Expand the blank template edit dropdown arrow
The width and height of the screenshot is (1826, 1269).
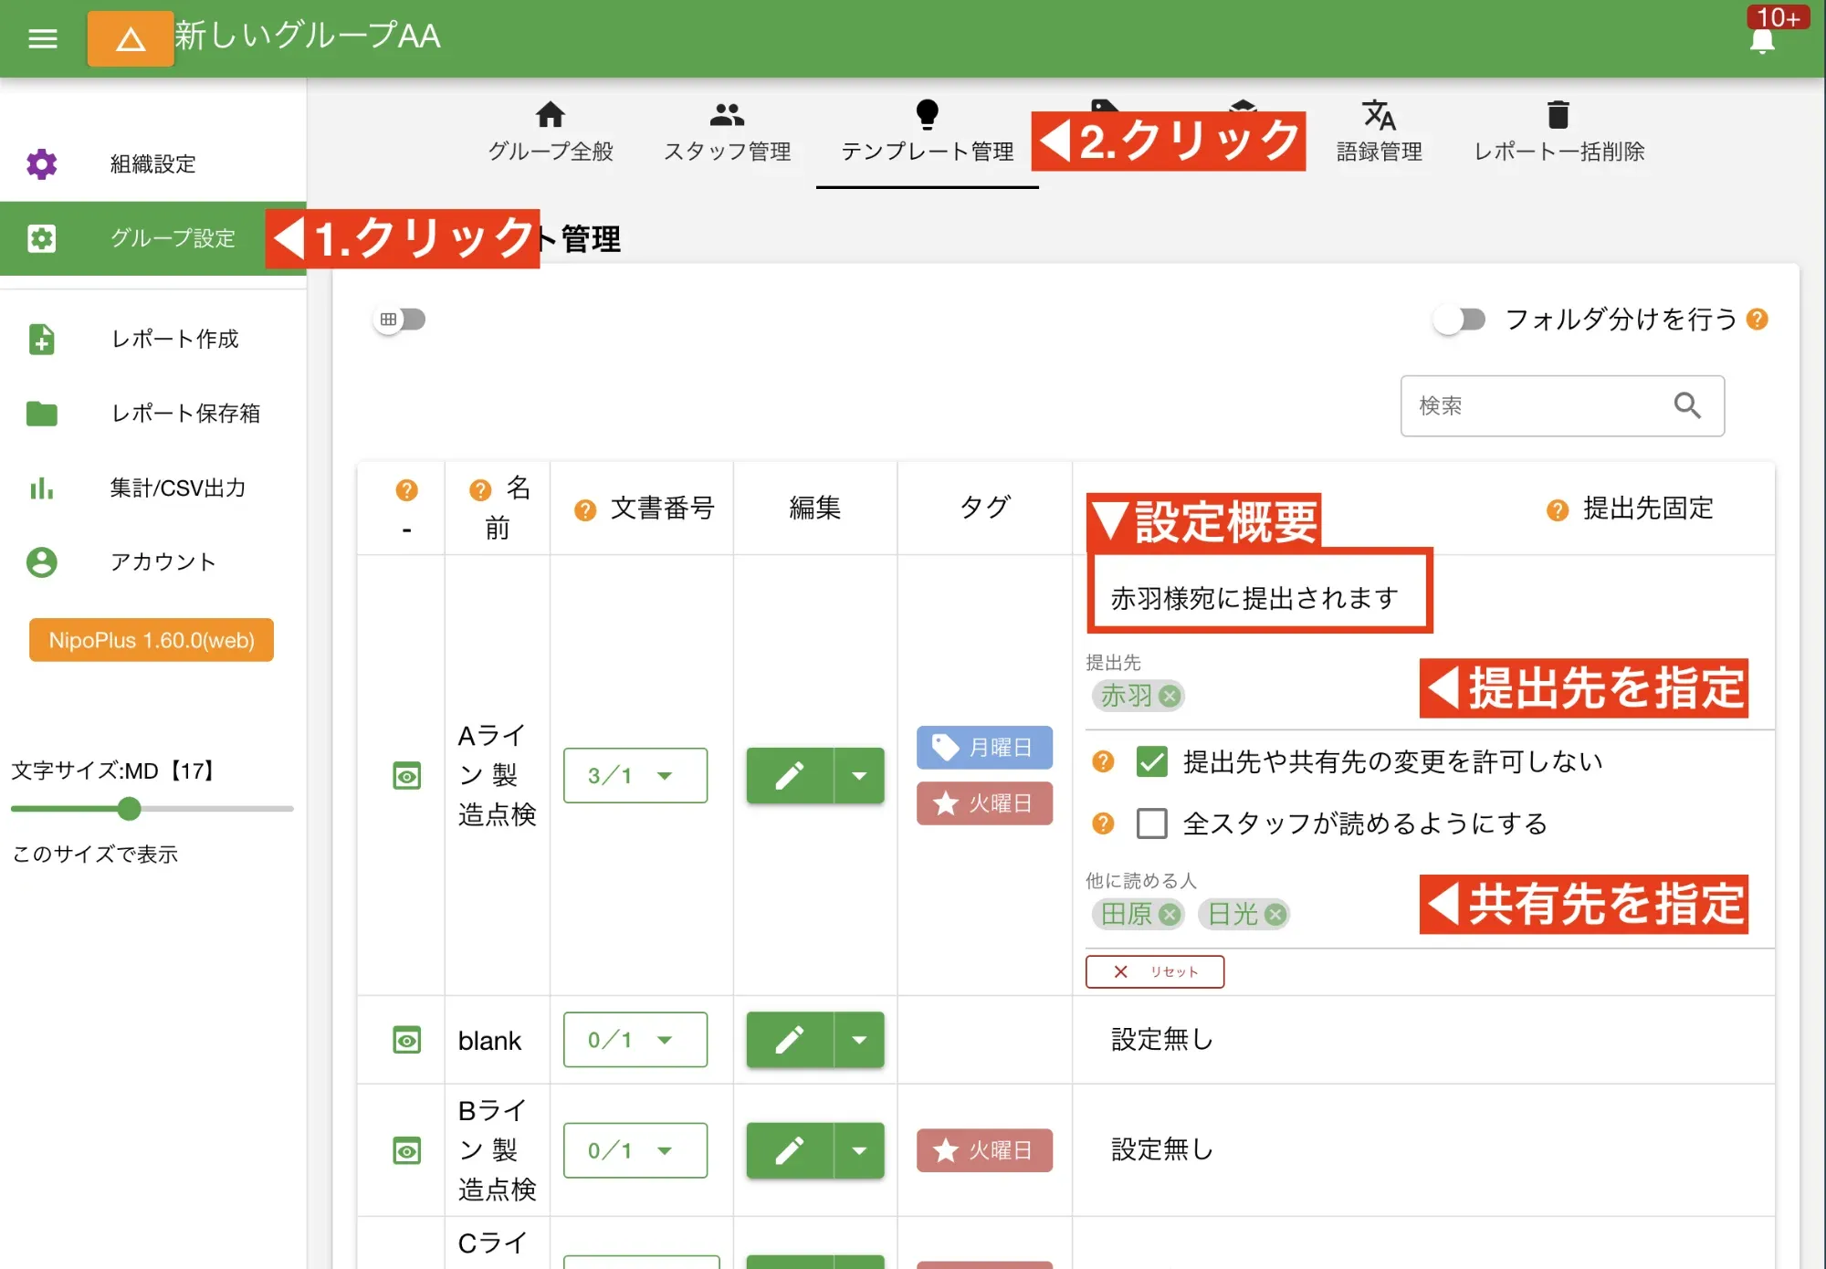(x=858, y=1040)
